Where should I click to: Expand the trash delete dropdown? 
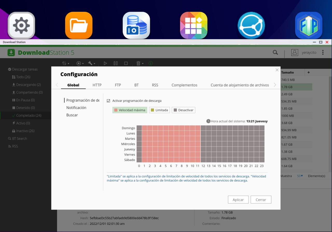click(x=140, y=63)
